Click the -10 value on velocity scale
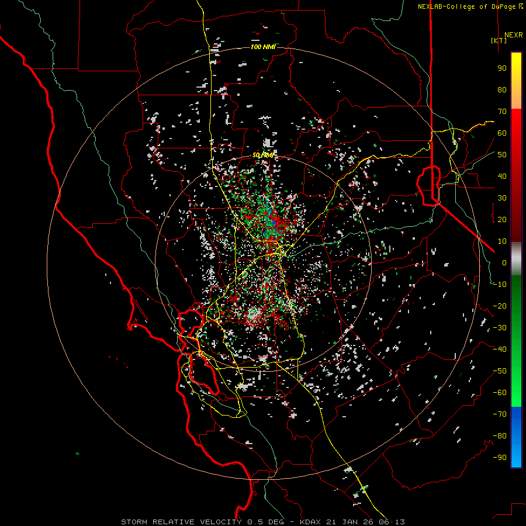The image size is (526, 526). pos(500,285)
